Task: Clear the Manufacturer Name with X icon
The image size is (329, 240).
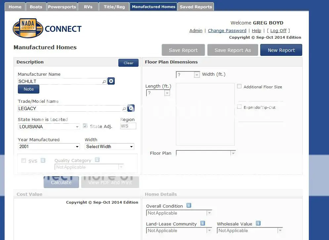Action: pos(111,81)
